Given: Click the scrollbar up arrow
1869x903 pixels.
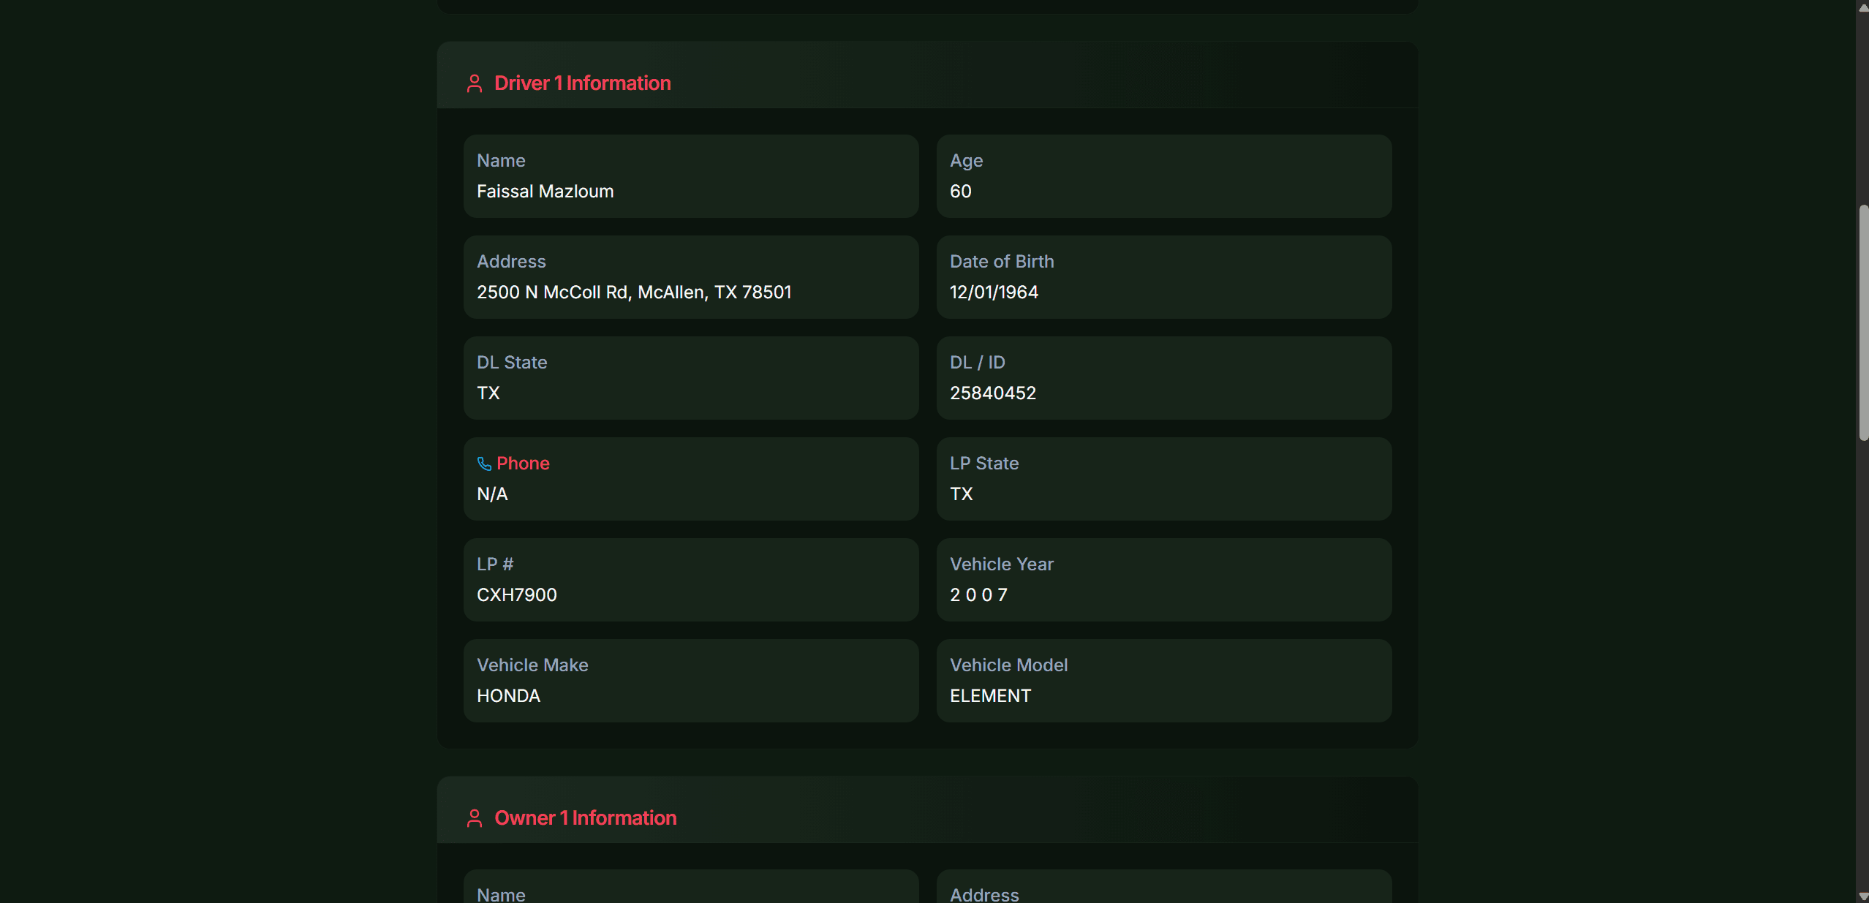Looking at the screenshot, I should point(1861,9).
